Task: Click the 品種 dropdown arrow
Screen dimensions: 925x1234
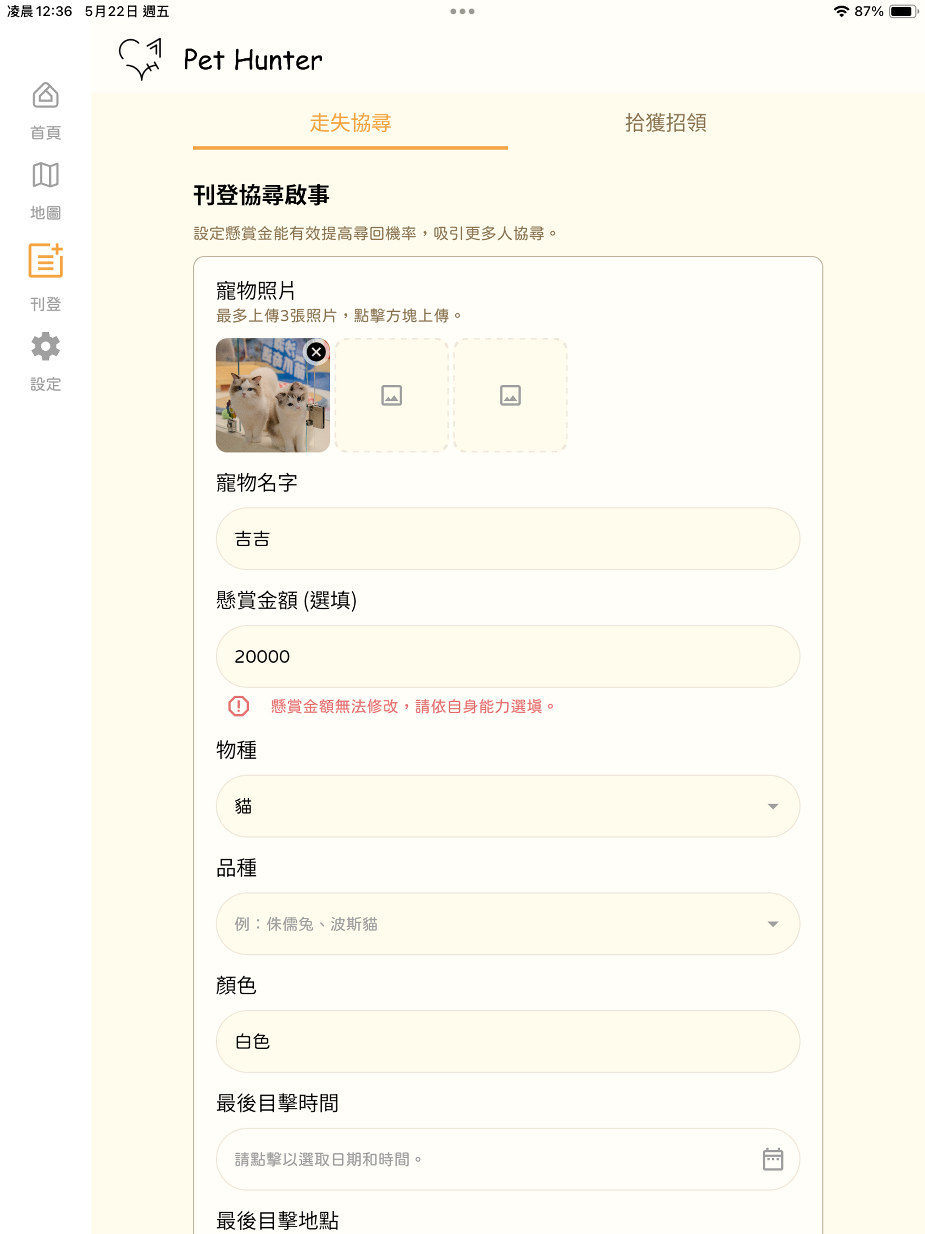Action: 772,924
